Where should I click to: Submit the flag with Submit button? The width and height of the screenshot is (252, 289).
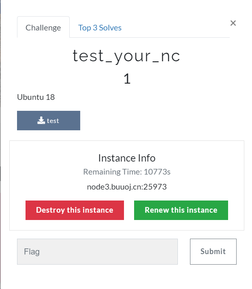(x=213, y=251)
